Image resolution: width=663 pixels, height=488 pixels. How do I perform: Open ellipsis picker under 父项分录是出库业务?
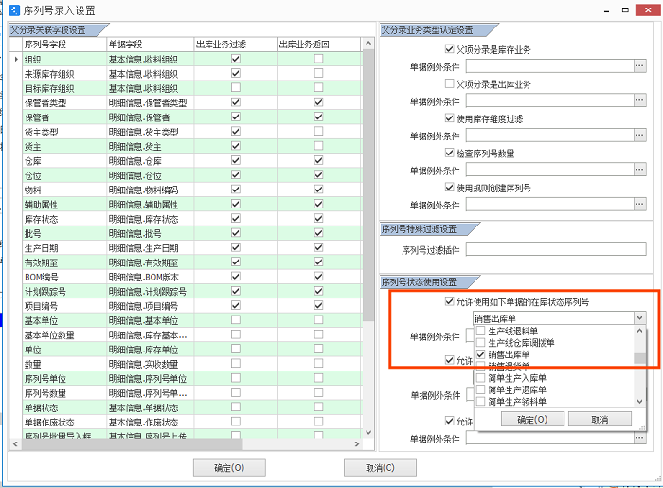[640, 100]
